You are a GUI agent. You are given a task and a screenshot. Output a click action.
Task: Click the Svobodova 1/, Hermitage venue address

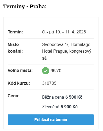coord(66,44)
